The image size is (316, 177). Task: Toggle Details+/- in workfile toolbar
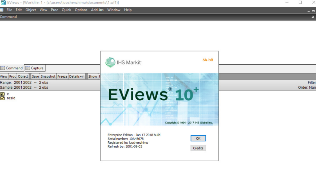tap(77, 76)
